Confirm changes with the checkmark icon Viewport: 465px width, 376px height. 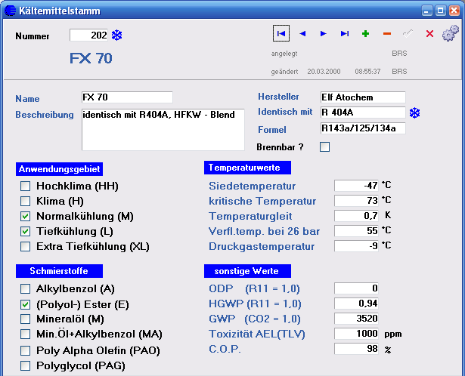408,34
